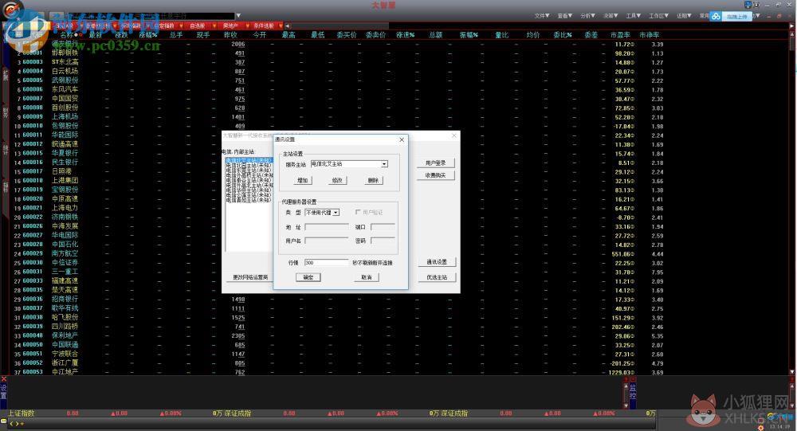Click the 增加 button under 主站设置
Viewport: 797px width, 431px height.
click(302, 180)
